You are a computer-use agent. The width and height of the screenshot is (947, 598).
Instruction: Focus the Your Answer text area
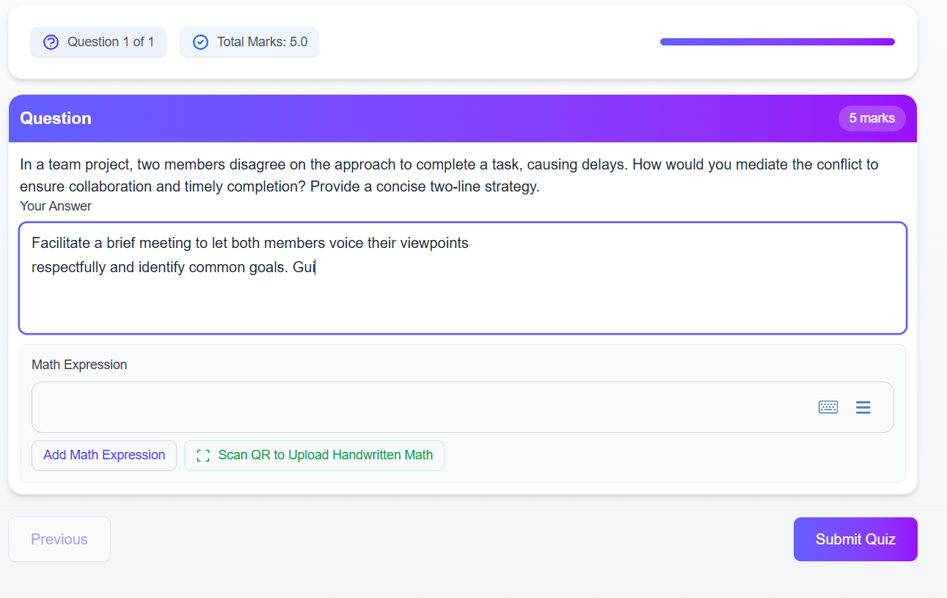point(463,278)
